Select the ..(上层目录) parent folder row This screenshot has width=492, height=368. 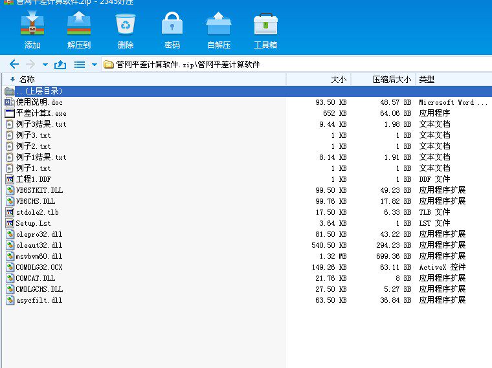click(247, 91)
